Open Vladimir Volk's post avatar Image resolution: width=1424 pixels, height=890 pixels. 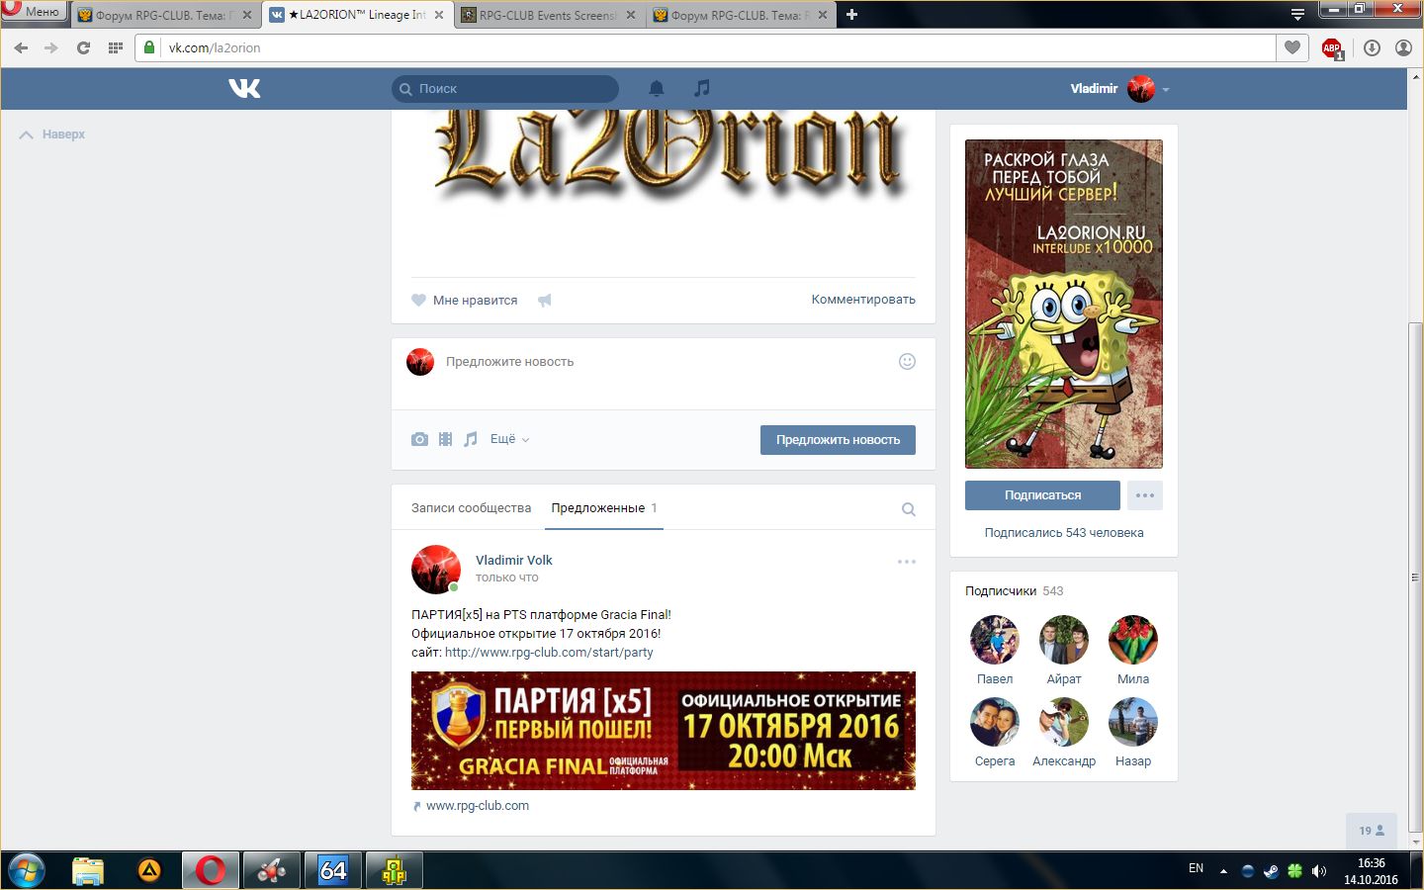tap(436, 569)
